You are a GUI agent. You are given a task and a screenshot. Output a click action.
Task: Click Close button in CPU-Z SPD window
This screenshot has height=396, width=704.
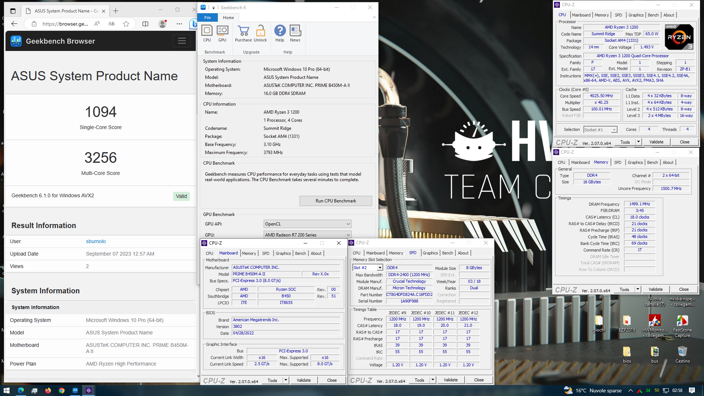pyautogui.click(x=479, y=380)
